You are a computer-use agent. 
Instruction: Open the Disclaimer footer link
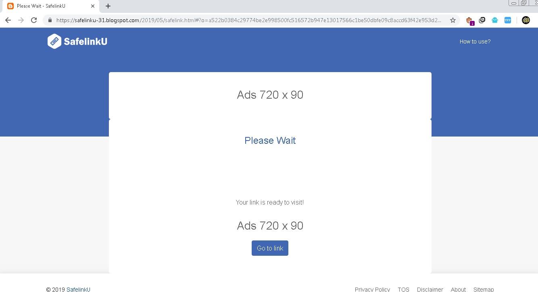430,289
